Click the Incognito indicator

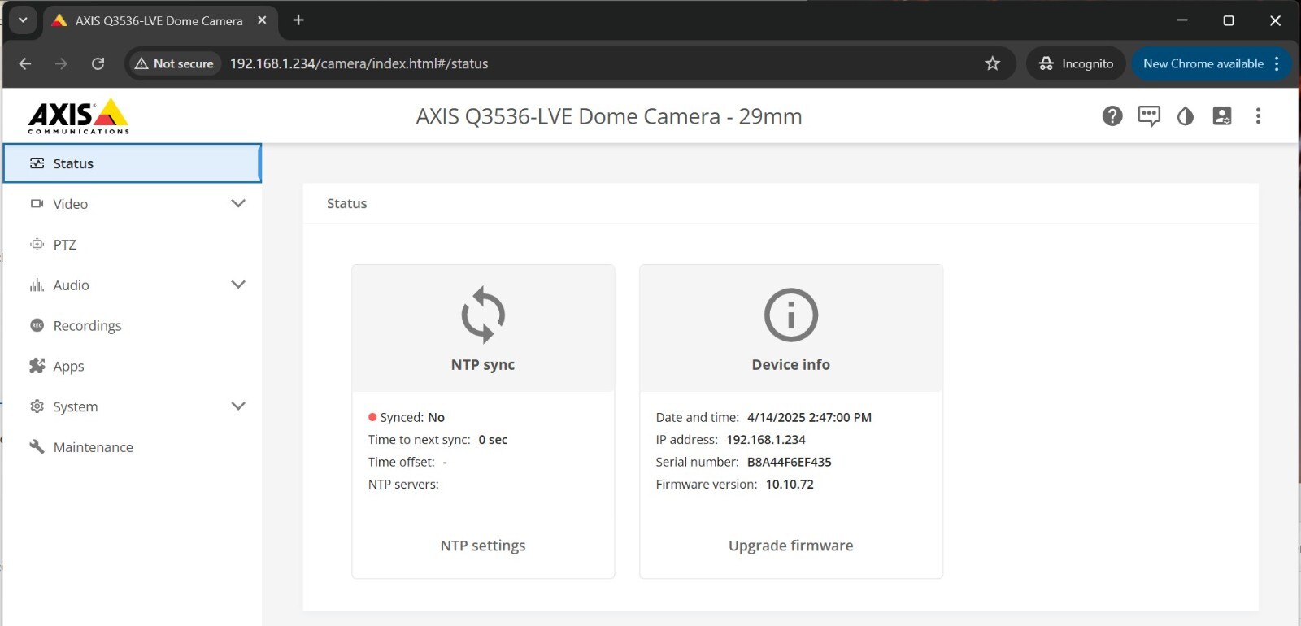(x=1076, y=63)
